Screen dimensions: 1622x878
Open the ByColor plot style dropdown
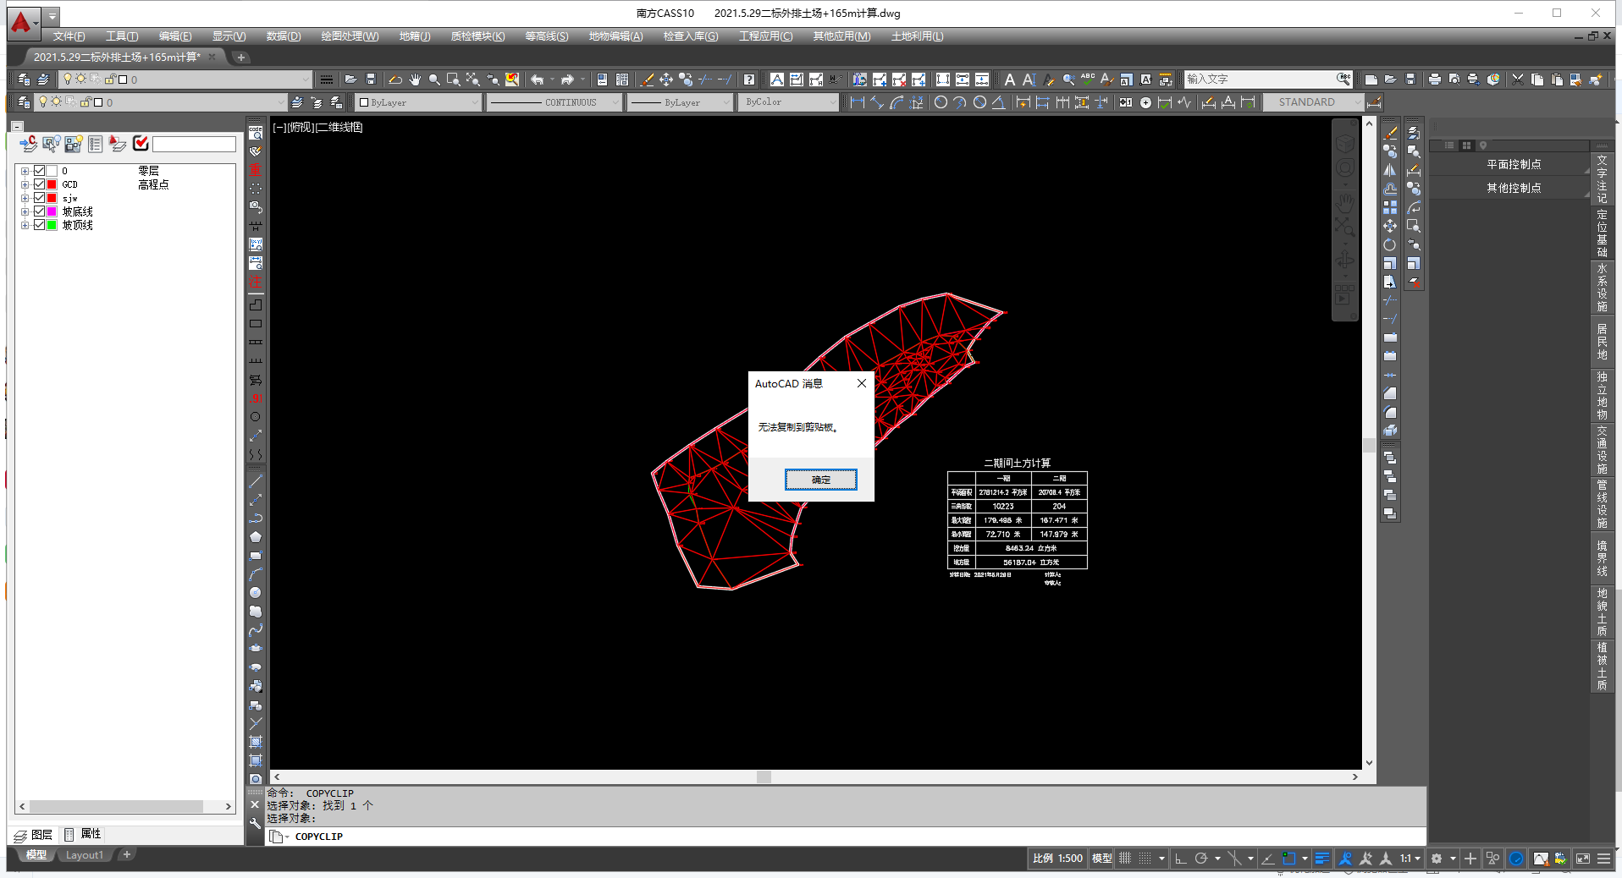[x=788, y=102]
